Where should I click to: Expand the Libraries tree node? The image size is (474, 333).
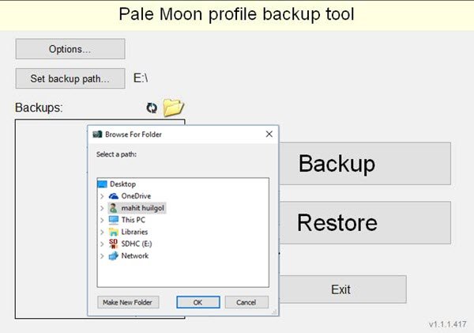pyautogui.click(x=102, y=233)
